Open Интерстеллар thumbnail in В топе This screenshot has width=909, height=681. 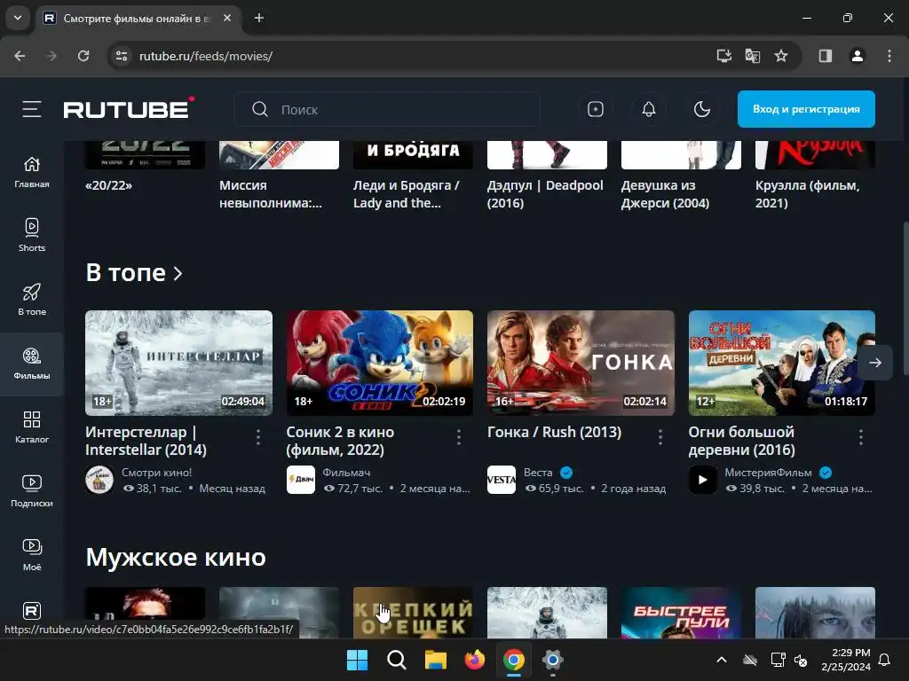(x=178, y=363)
